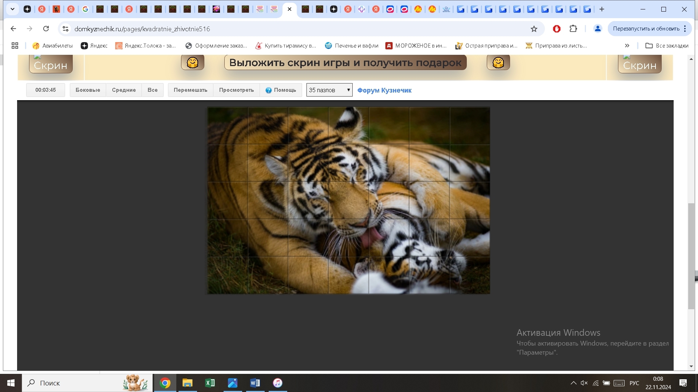Image resolution: width=698 pixels, height=392 pixels.
Task: Open the apps grid in bookmarks bar
Action: click(x=15, y=45)
